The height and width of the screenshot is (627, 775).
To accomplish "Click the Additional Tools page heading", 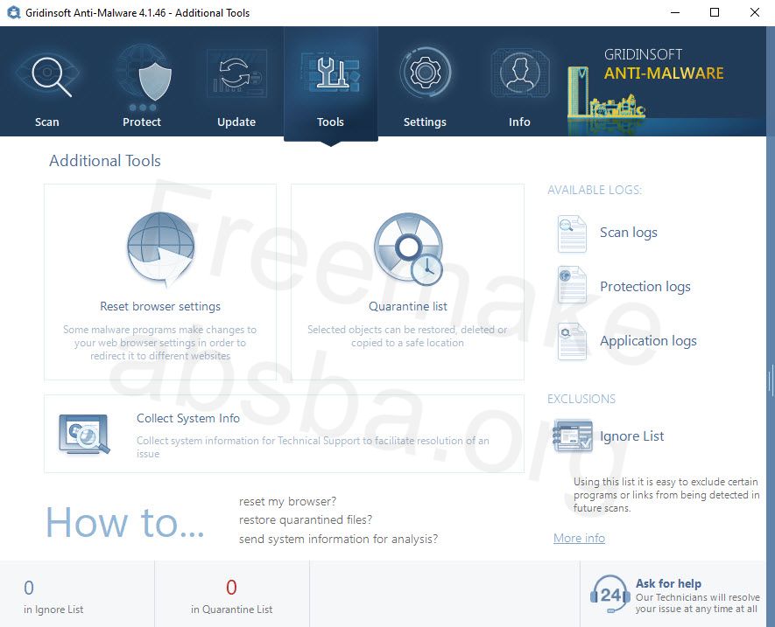I will coord(105,160).
